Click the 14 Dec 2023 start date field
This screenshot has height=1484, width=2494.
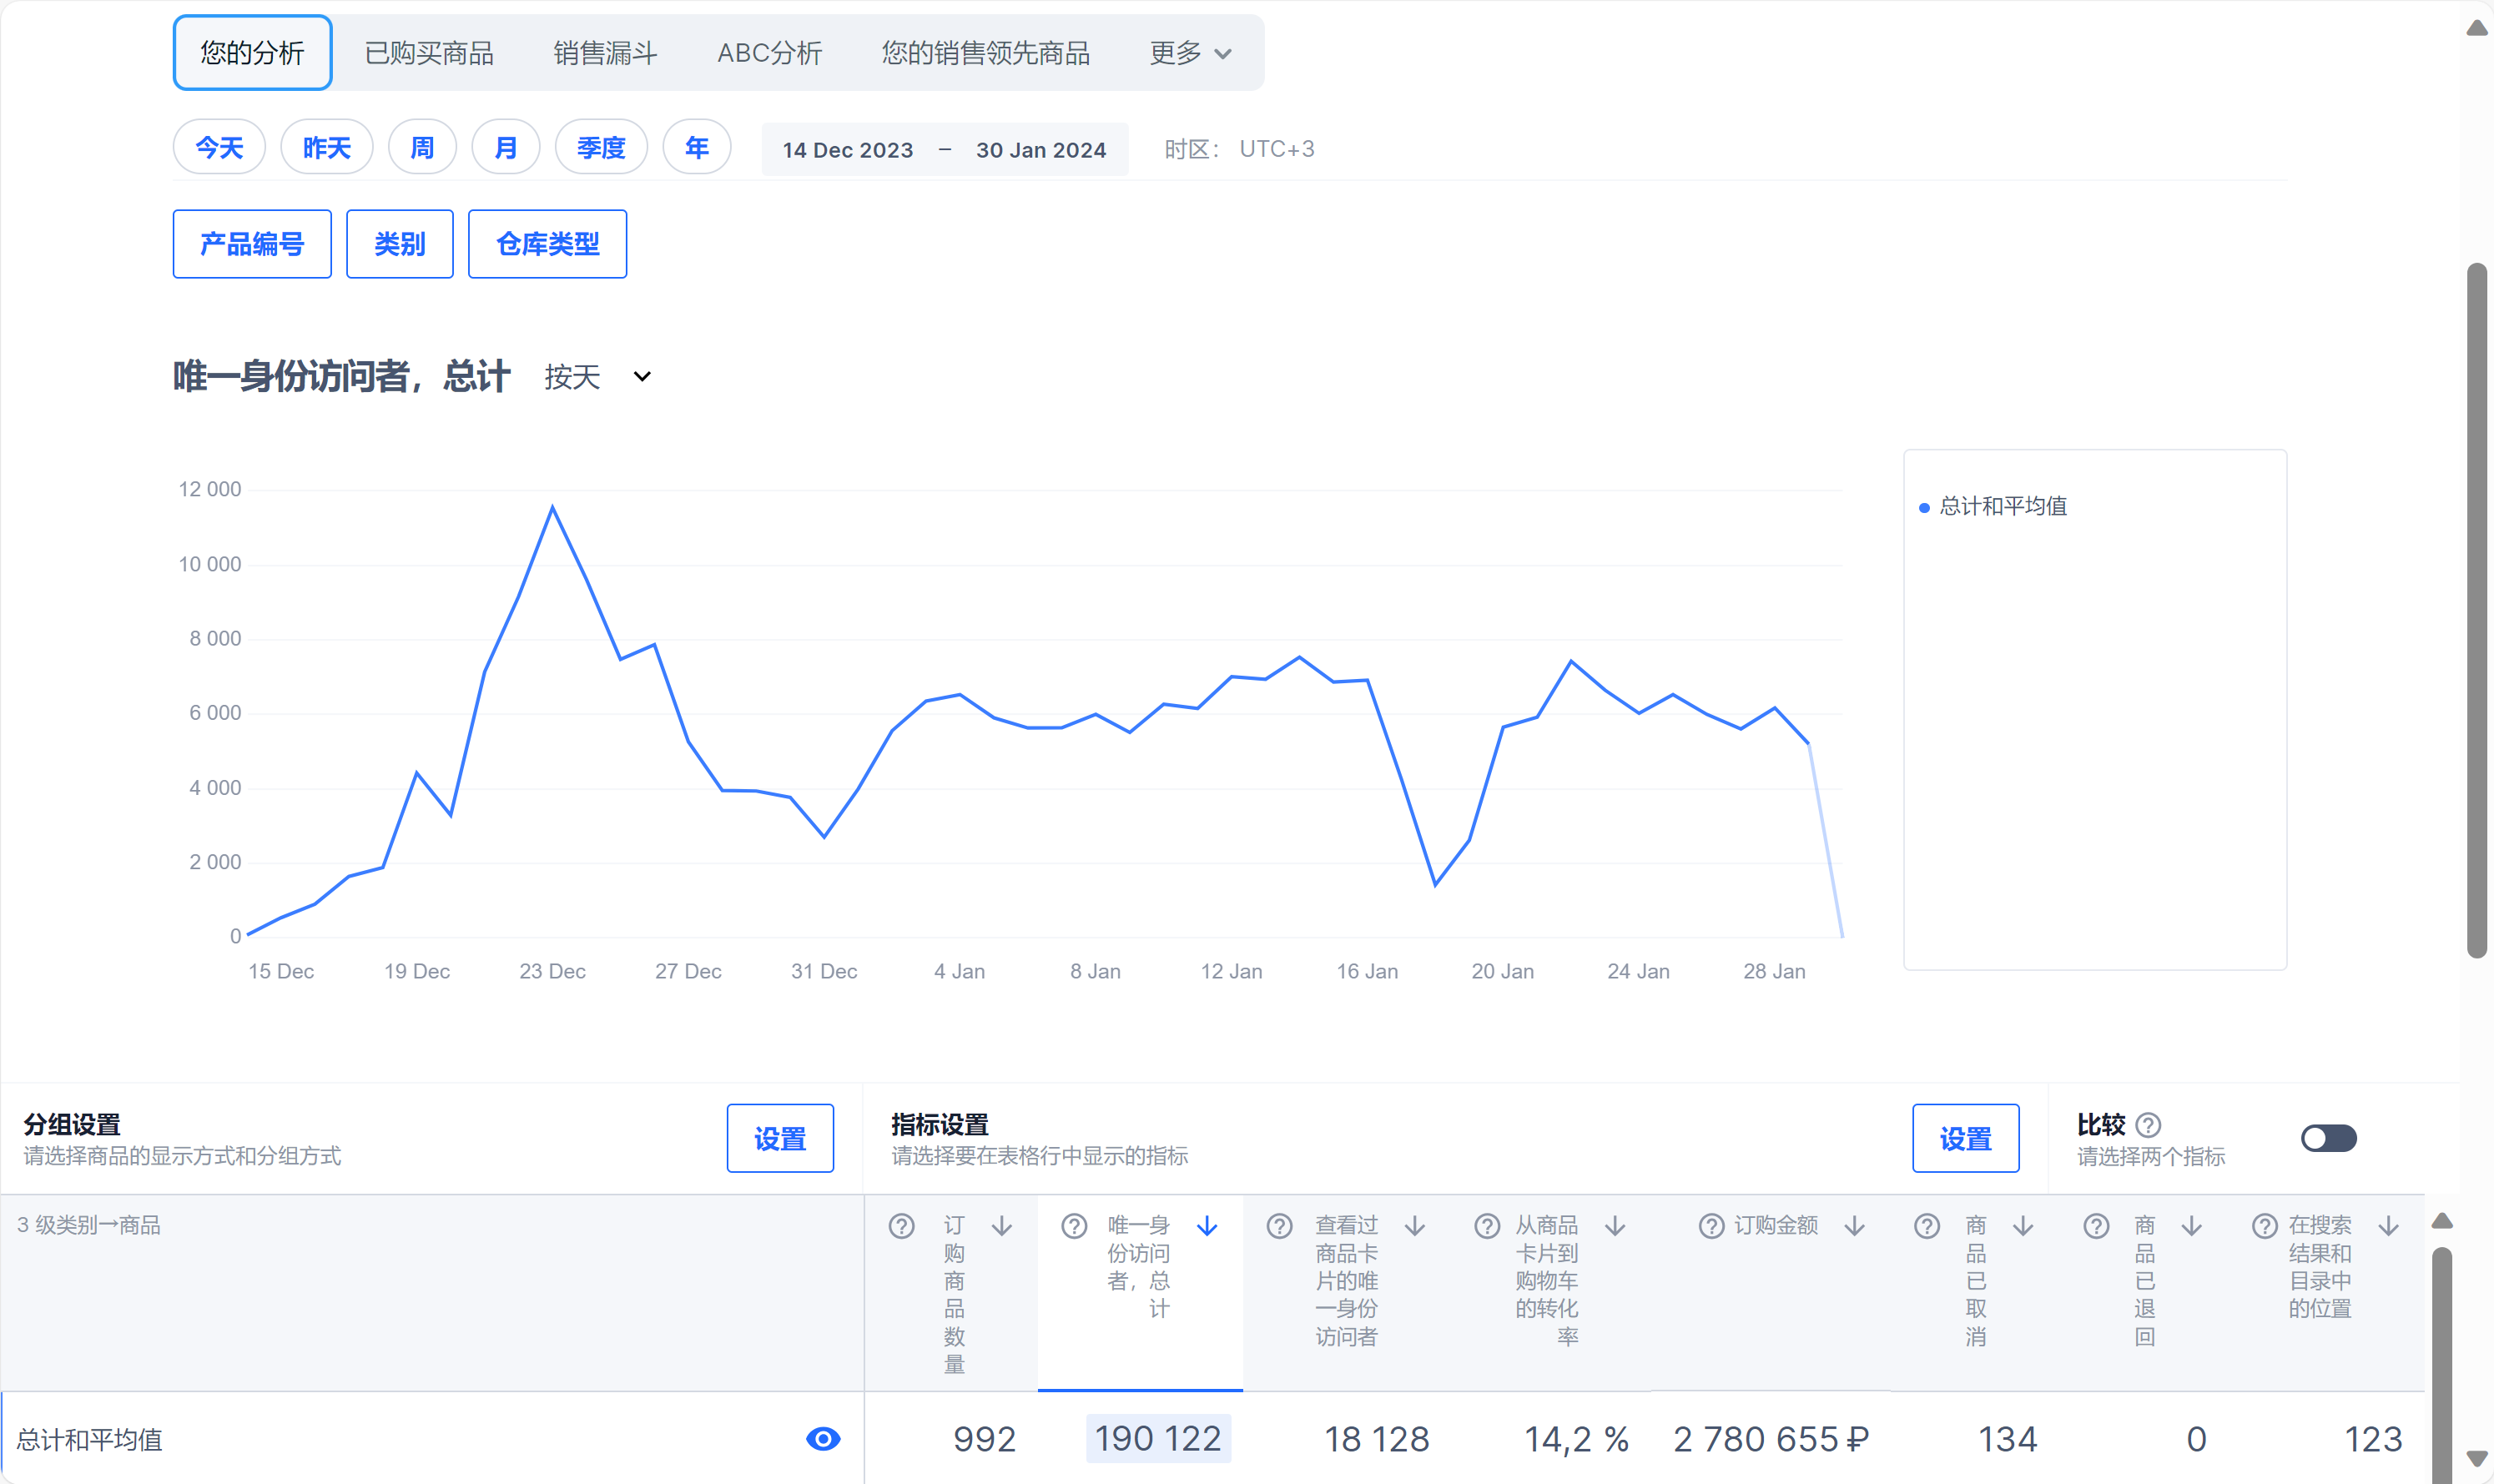tap(847, 150)
